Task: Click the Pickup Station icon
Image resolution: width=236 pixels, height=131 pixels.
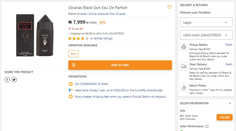Action: coord(184,47)
